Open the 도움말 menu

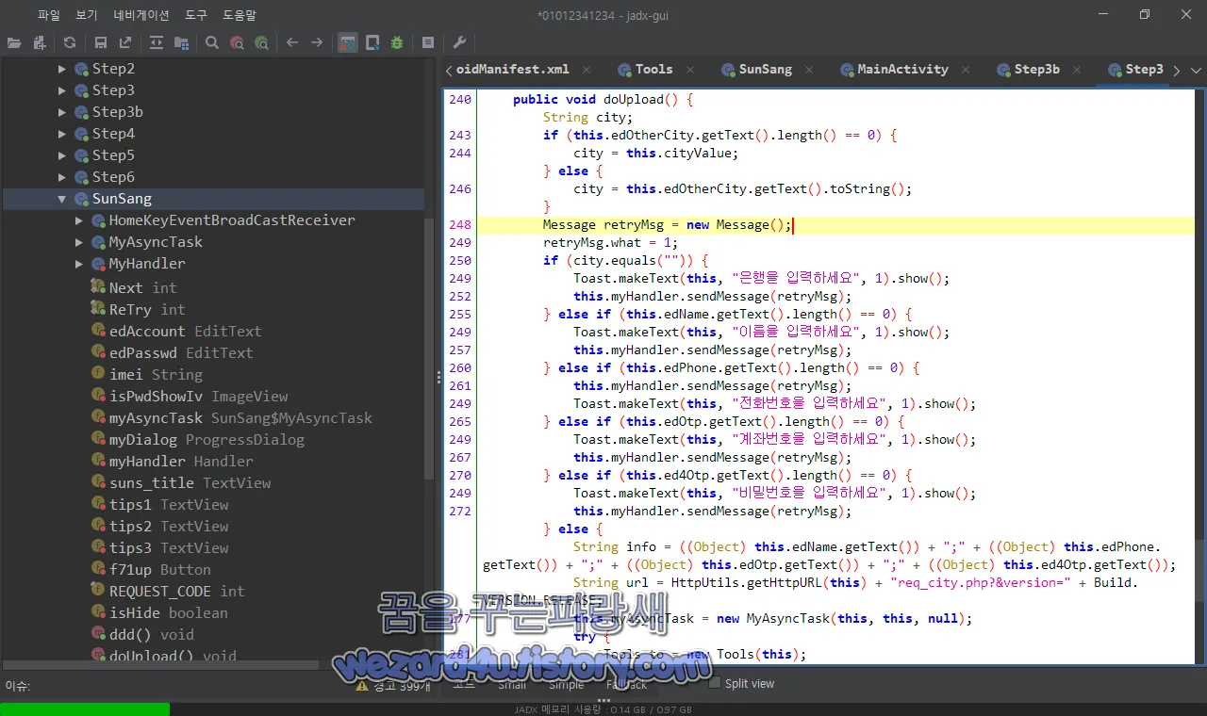[x=240, y=15]
